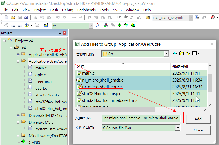Open File Extensions Books Environment icon
Screen dimensions: 219x145
pos(106,25)
